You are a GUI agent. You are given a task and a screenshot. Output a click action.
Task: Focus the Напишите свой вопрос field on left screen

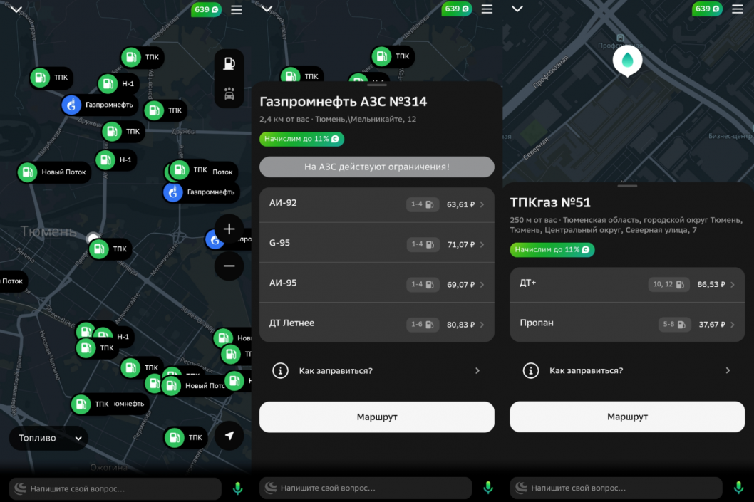[x=115, y=489]
